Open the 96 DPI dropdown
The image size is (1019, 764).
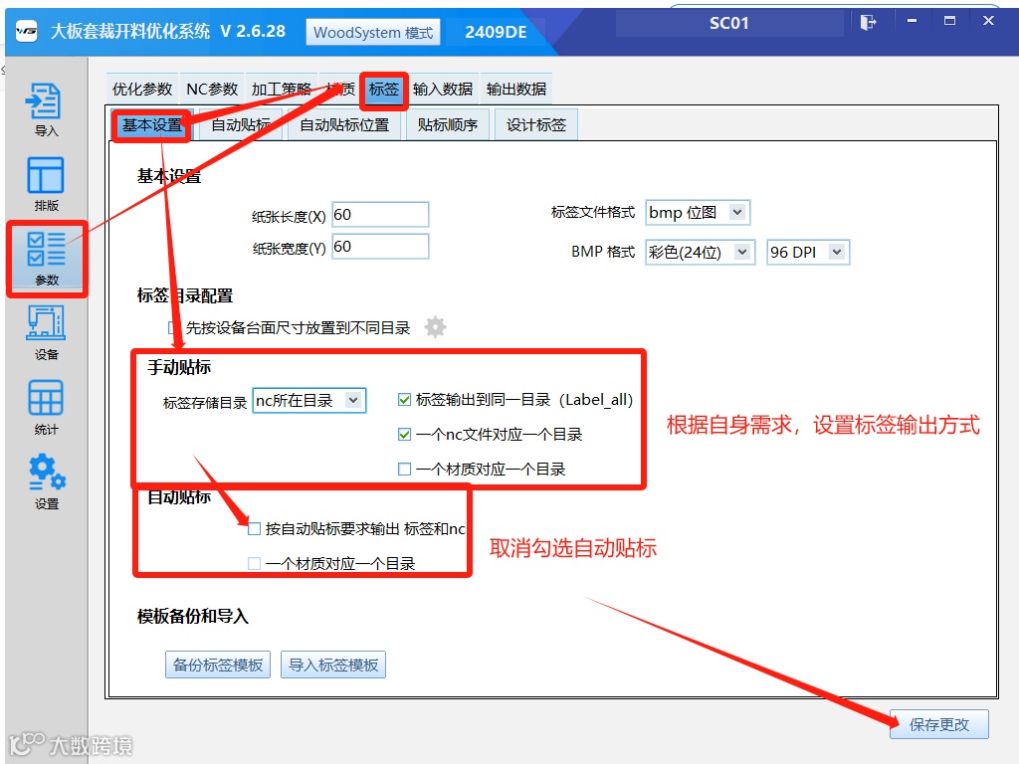808,252
